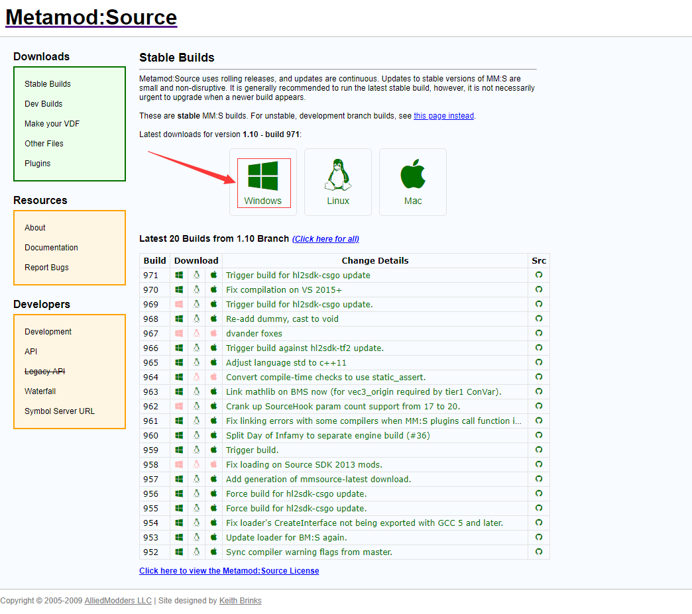Click the 'this page instead' link
Viewport: 692px width, 614px height.
pos(443,116)
